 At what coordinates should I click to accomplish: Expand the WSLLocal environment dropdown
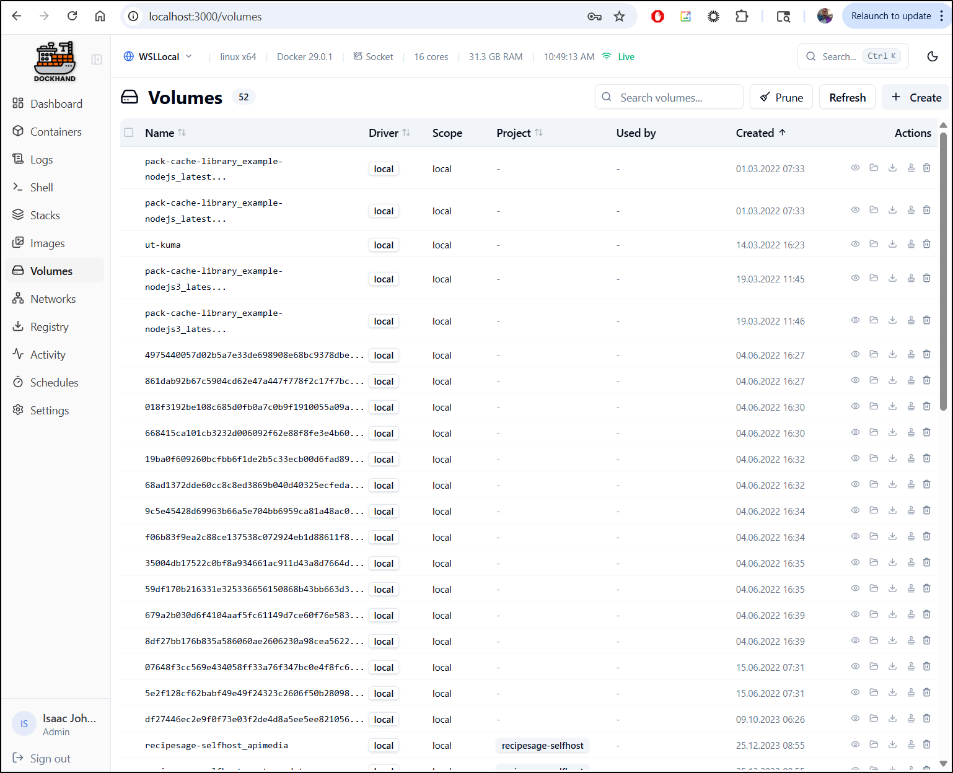click(x=158, y=56)
